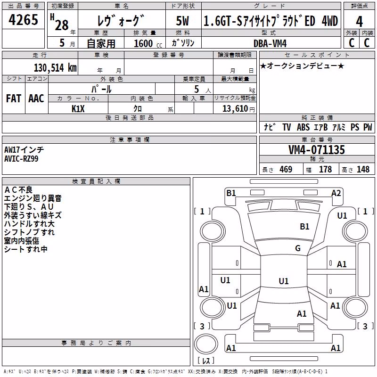Viewport: 377px width, 377px height.
Task: Select the note エンジン廻り異音
Action: pos(33,198)
